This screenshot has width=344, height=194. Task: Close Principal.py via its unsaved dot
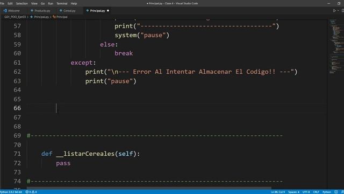coord(108,11)
